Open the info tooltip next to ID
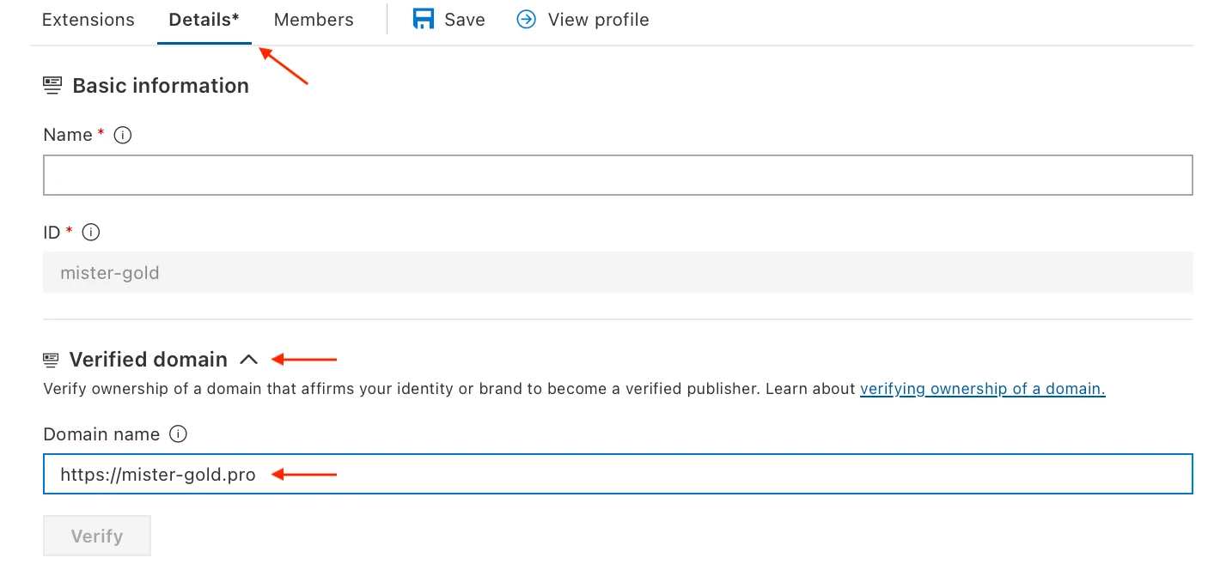This screenshot has height=582, width=1214. 89,232
